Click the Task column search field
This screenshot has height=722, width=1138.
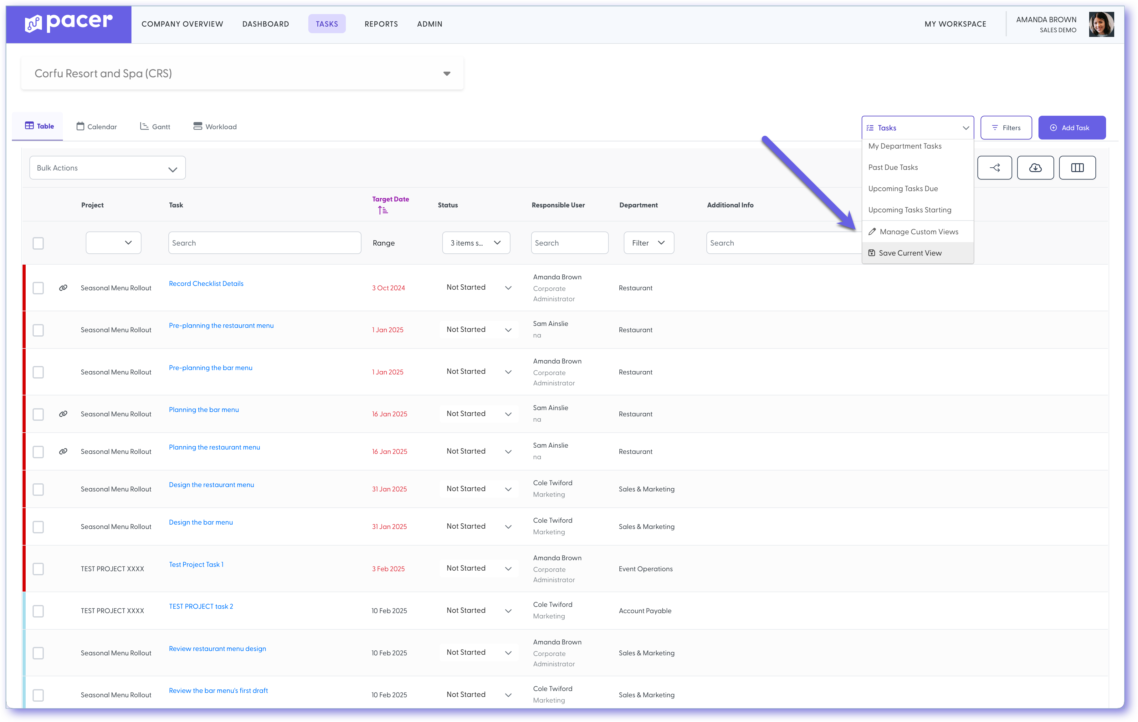pyautogui.click(x=265, y=243)
